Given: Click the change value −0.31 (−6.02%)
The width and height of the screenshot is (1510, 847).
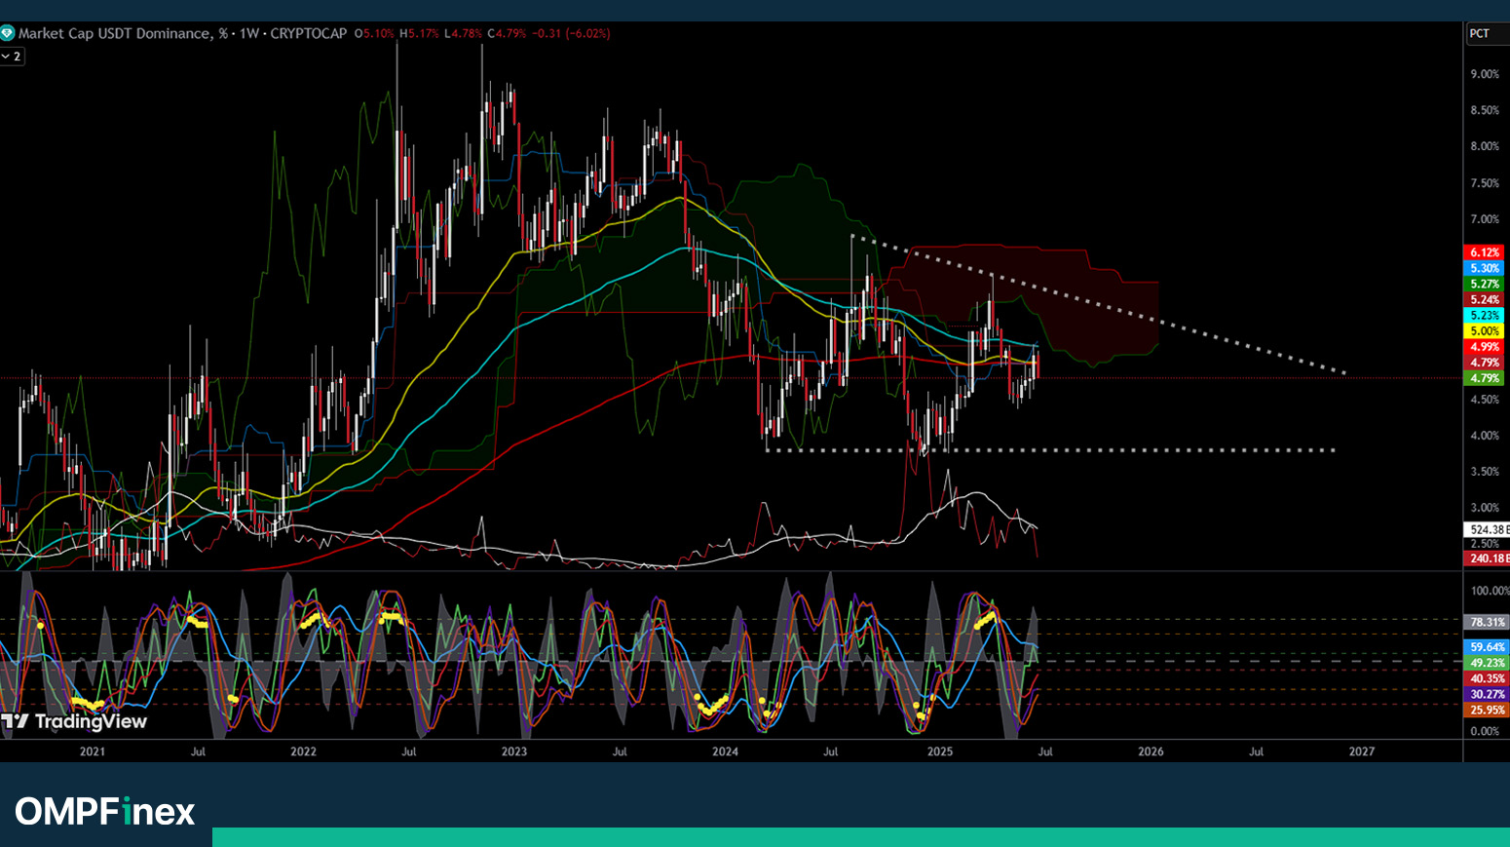Looking at the screenshot, I should 572,33.
